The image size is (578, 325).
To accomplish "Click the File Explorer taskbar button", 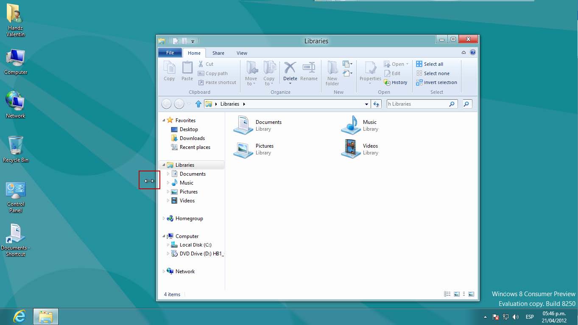I will pyautogui.click(x=46, y=317).
